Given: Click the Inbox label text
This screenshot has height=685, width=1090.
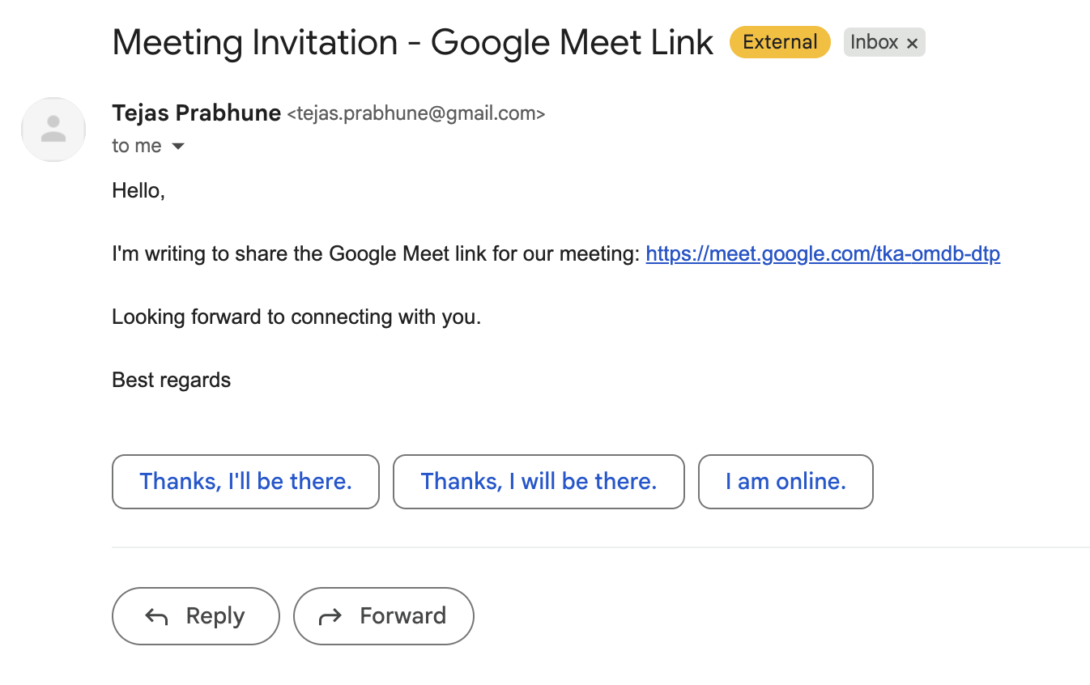Looking at the screenshot, I should (x=874, y=42).
